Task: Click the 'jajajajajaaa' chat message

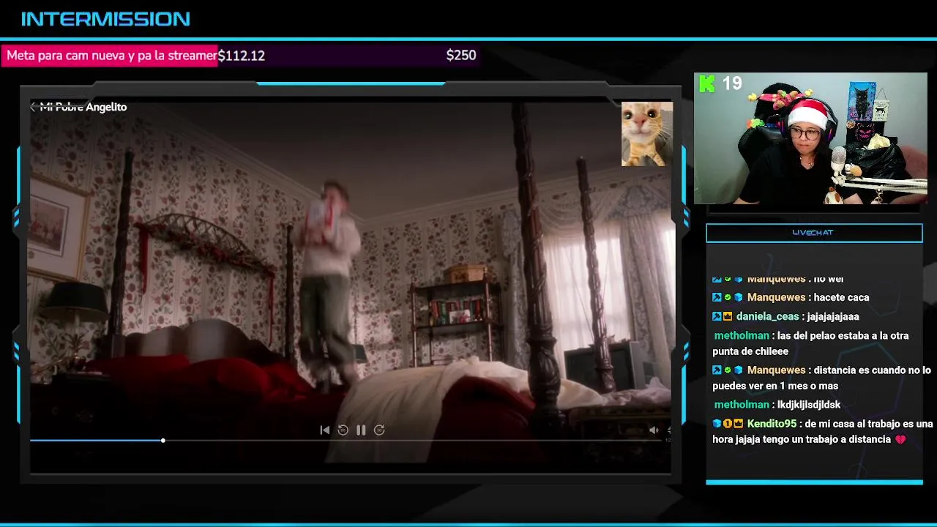Action: click(833, 316)
